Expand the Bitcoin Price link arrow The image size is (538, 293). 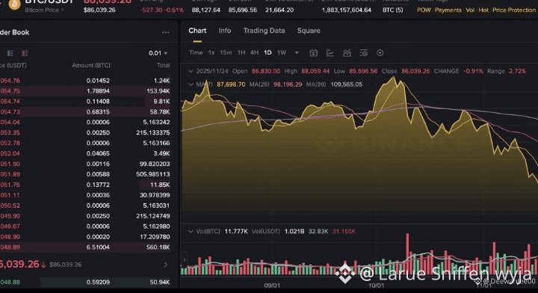point(63,10)
